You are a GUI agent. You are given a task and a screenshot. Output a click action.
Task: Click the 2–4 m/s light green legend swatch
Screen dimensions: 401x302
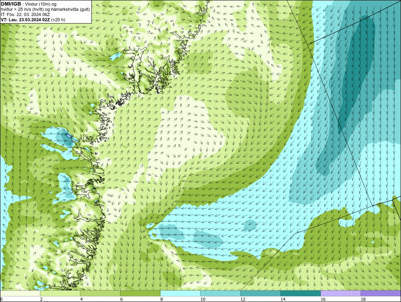[x=60, y=293]
